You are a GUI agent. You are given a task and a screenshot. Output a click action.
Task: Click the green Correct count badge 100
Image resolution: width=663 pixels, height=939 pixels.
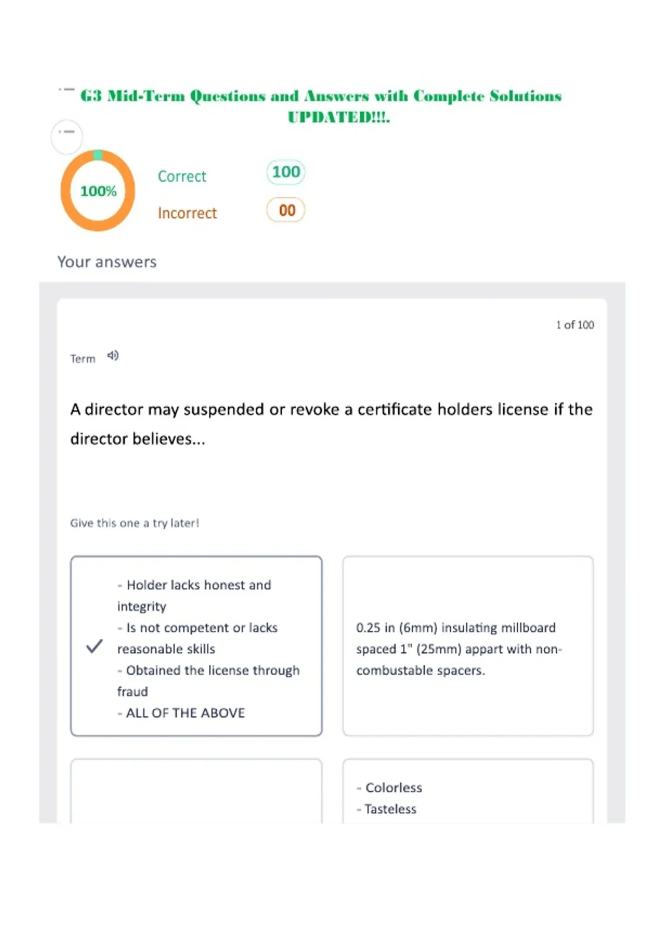(286, 172)
